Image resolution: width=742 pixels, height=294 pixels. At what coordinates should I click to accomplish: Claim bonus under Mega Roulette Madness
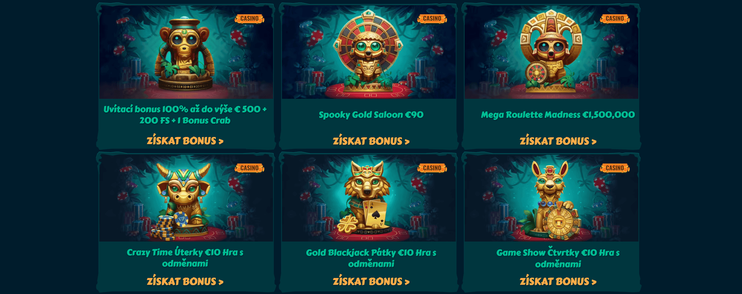point(558,141)
